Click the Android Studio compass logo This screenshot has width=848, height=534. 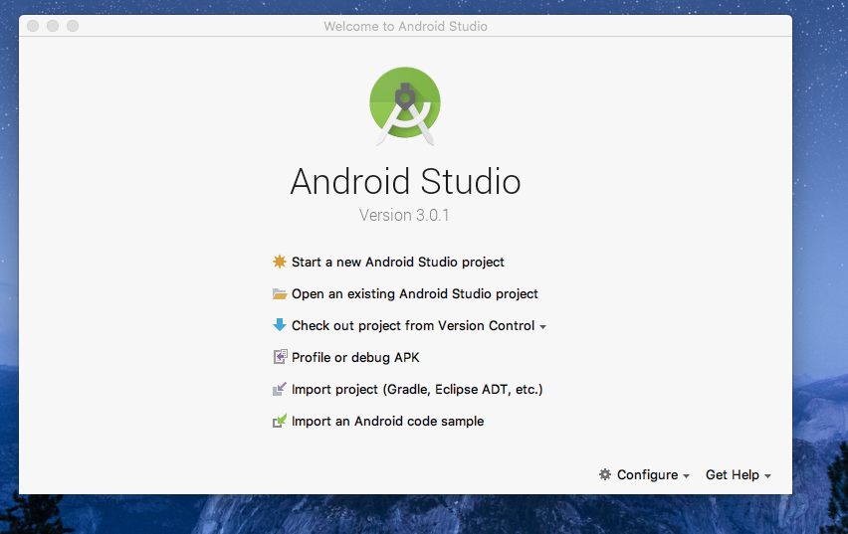[405, 106]
